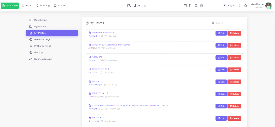Image resolution: width=275 pixels, height=127 pixels.
Task: Delete the Pastebin Alternative paste
Action: point(234,33)
